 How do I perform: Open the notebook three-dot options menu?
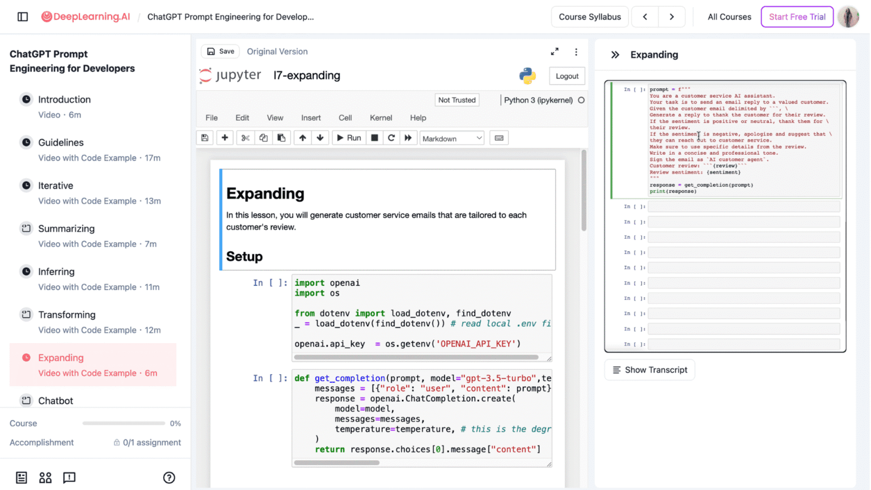tap(576, 52)
